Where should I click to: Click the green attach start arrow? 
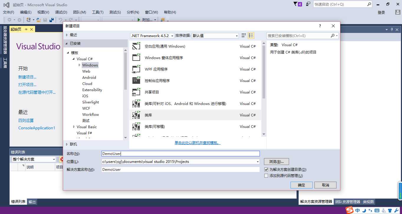point(139,20)
